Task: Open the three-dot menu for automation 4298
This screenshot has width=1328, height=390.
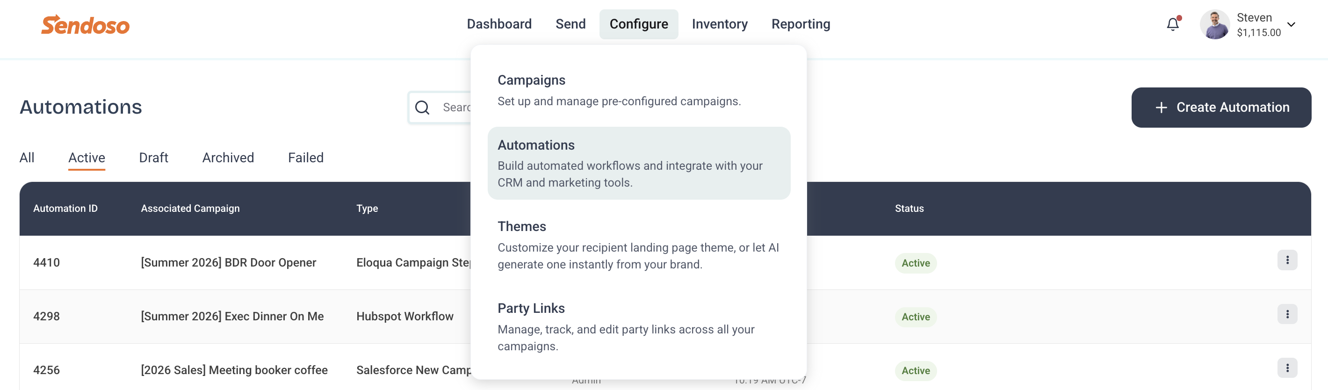Action: click(x=1287, y=314)
